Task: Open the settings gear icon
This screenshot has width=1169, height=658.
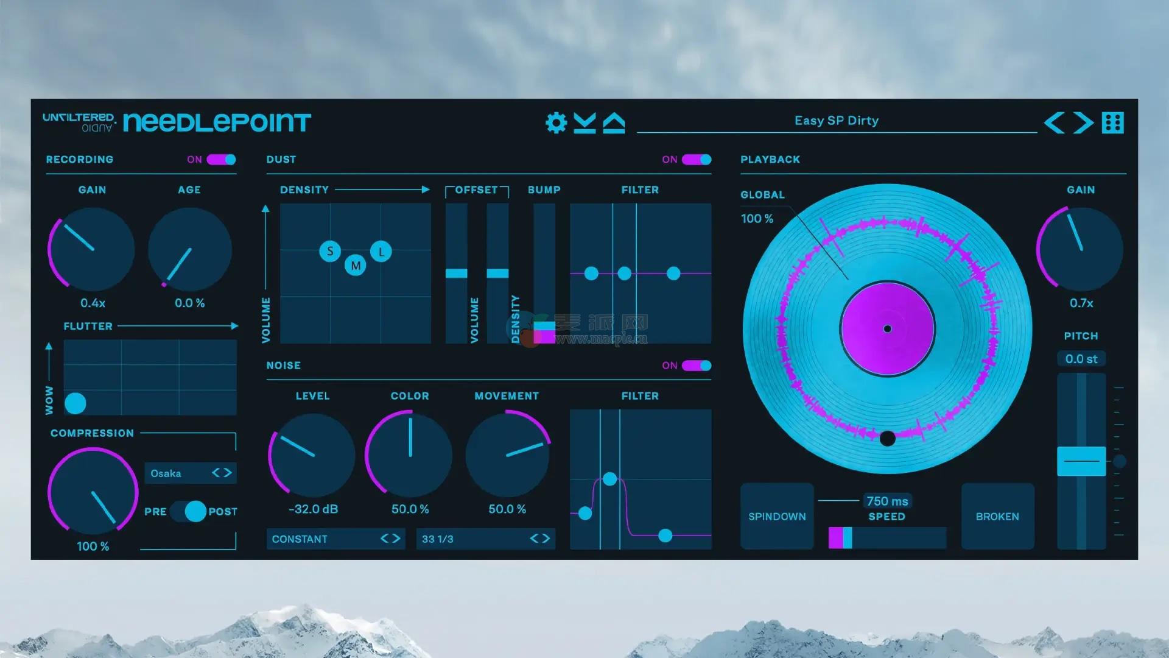Action: 555,122
